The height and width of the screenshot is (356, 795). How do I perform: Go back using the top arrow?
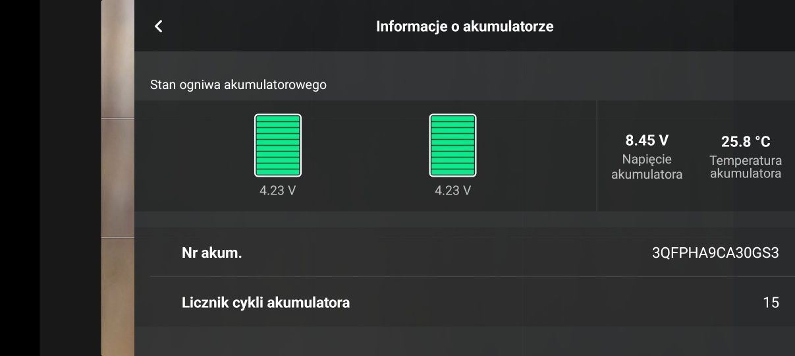pyautogui.click(x=158, y=26)
